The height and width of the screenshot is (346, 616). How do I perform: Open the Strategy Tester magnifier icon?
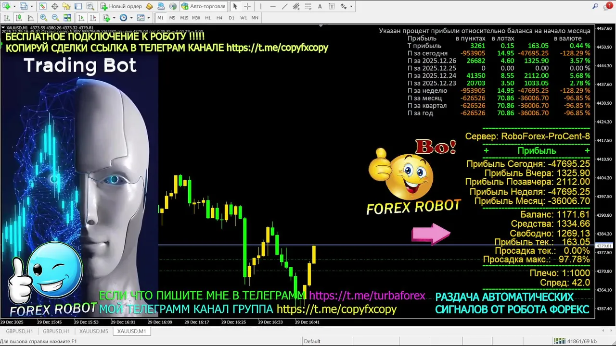tap(90, 6)
